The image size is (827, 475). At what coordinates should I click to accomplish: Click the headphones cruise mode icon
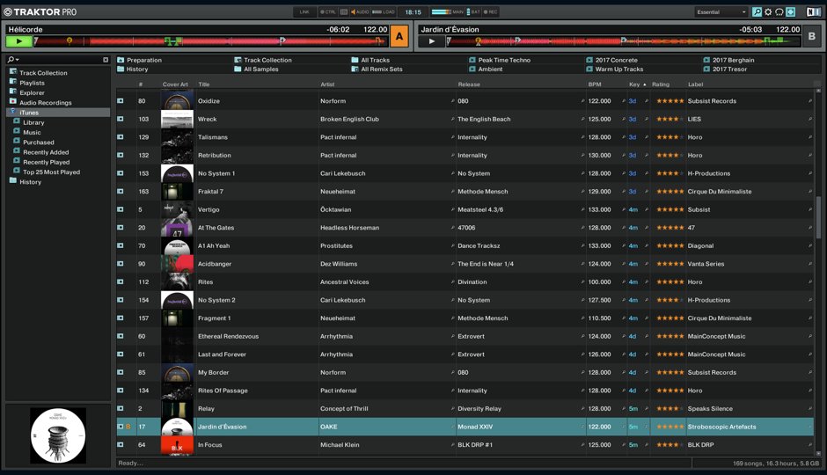[779, 12]
